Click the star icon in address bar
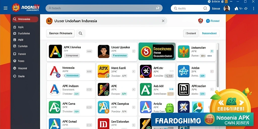 pyautogui.click(x=157, y=8)
